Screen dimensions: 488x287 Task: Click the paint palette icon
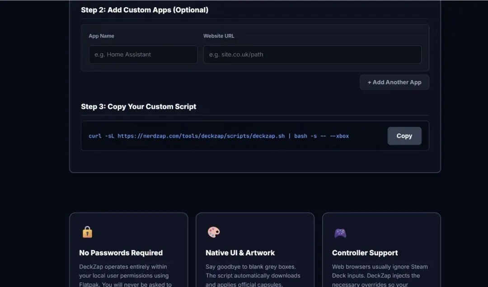213,232
